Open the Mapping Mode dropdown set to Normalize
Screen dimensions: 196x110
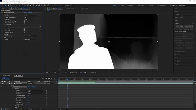click(30, 36)
